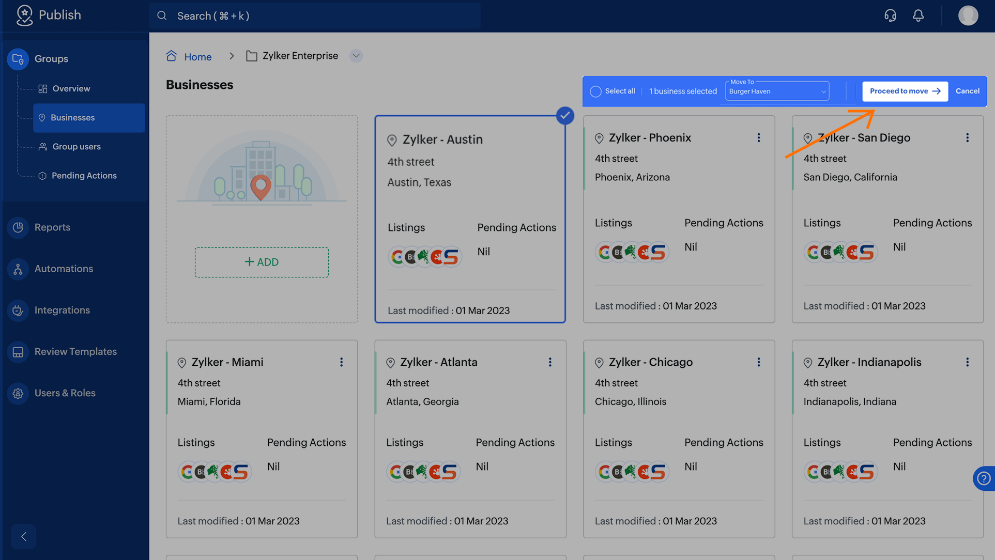Click the headset support icon
The image size is (995, 560).
coord(890,15)
